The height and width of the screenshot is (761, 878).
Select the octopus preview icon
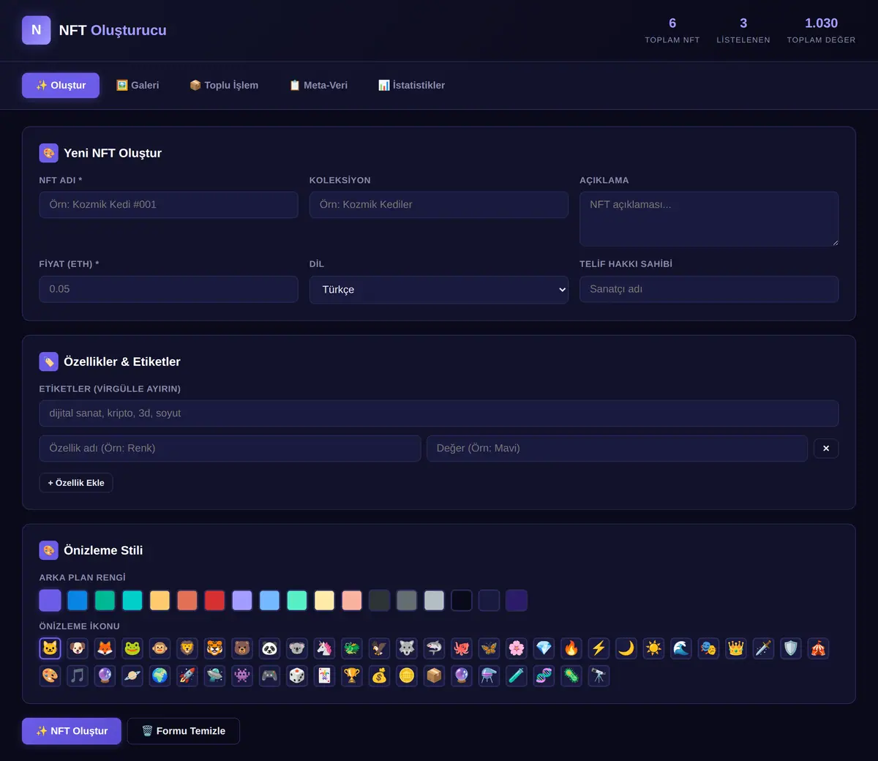[462, 648]
